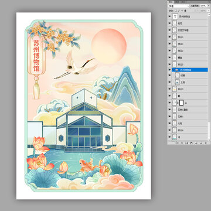Click the 湖 layer thumbnail
Image resolution: width=211 pixels, height=211 pixels.
[x=175, y=137]
